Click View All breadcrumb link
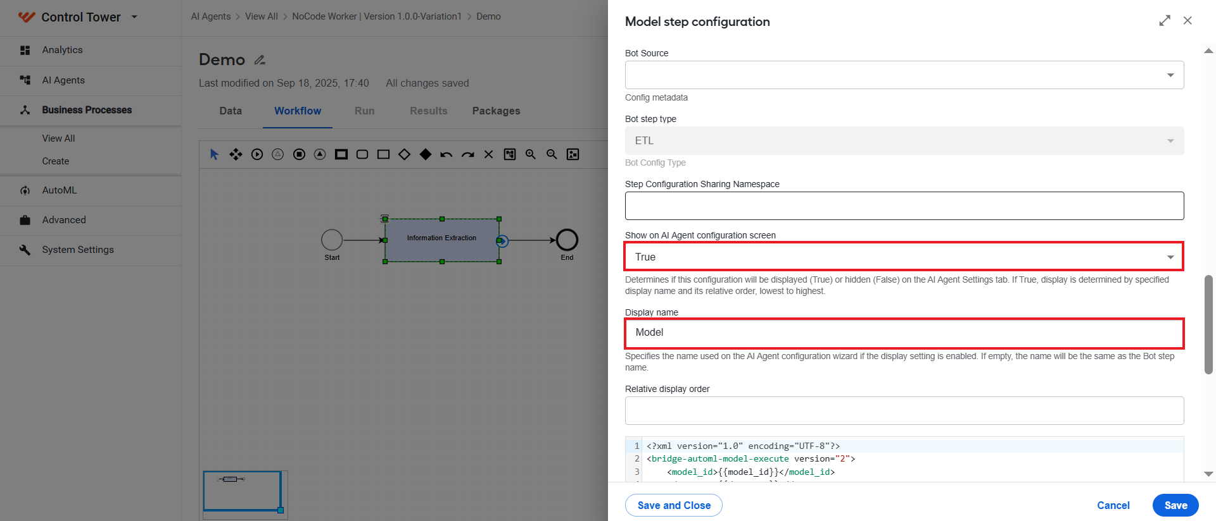 262,16
